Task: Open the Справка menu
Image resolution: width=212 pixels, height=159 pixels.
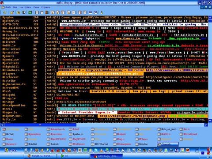Action: pos(45,7)
